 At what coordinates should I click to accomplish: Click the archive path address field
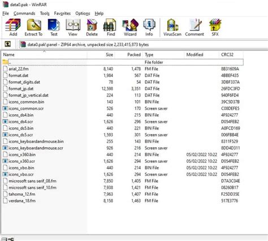(143, 45)
